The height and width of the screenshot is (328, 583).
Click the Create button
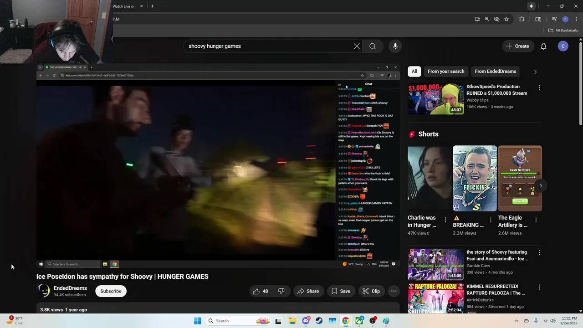click(517, 46)
